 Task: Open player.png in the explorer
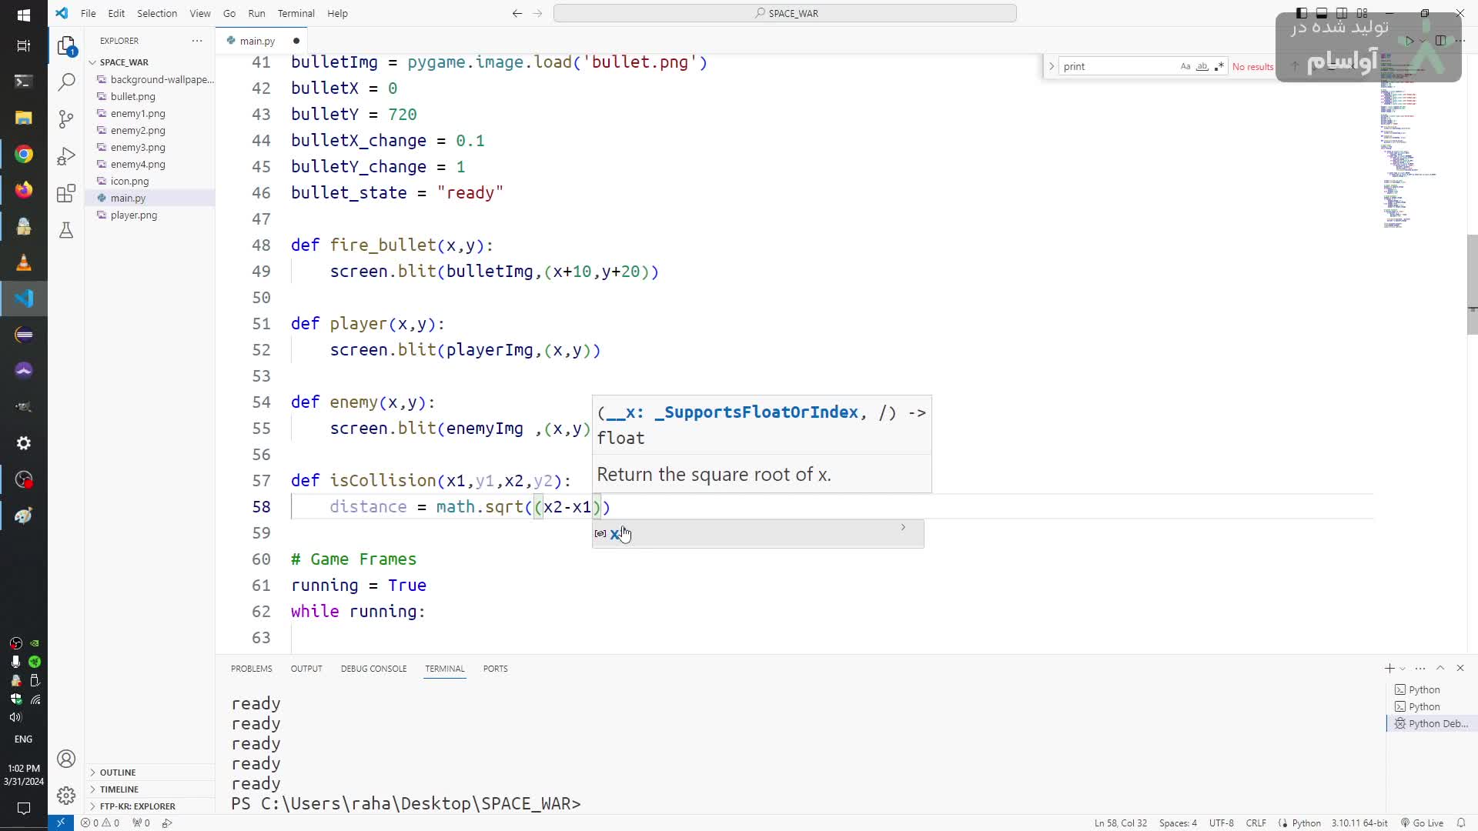[x=134, y=215]
